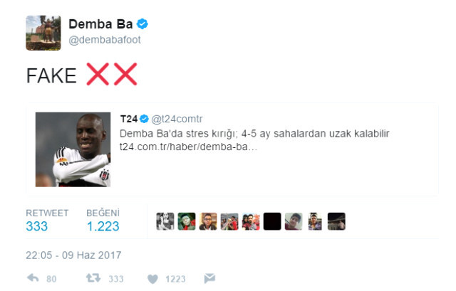The height and width of the screenshot is (291, 456).
Task: Click T24's blue verified checkmark
Action: (x=144, y=119)
